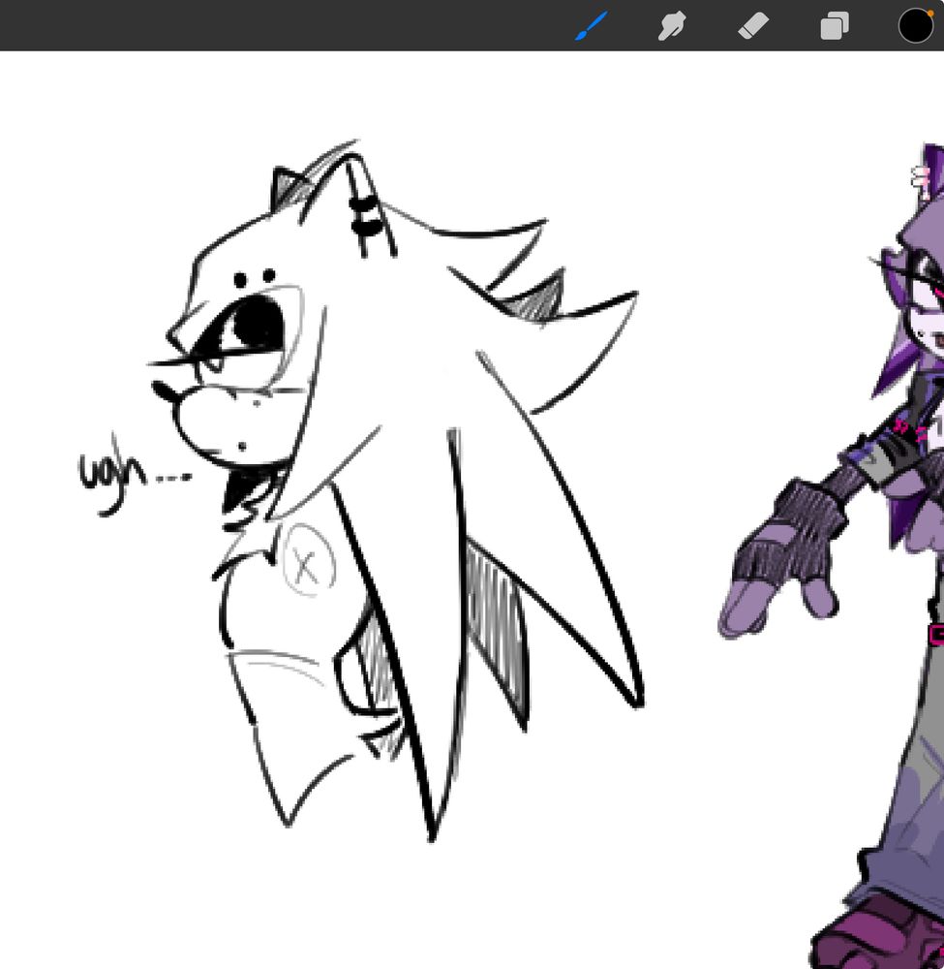The height and width of the screenshot is (969, 944).
Task: Open the Layers panel
Action: coord(834,26)
